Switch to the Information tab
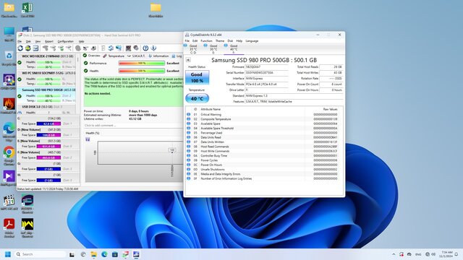Screen dimensions: 463x260 pyautogui.click(x=158, y=56)
